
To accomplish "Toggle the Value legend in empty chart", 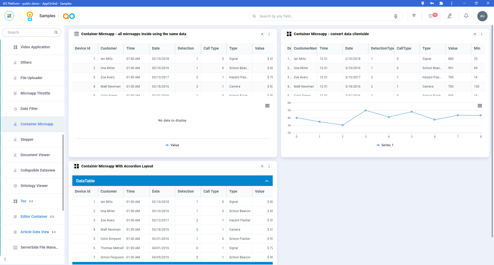I will coord(172,145).
